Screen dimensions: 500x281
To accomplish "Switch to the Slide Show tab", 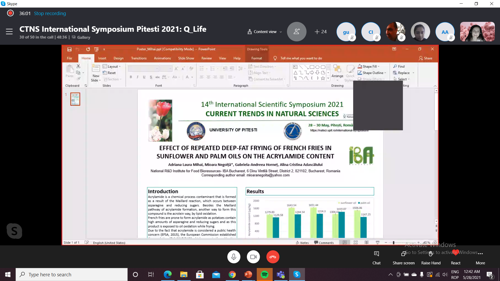I will [x=186, y=58].
